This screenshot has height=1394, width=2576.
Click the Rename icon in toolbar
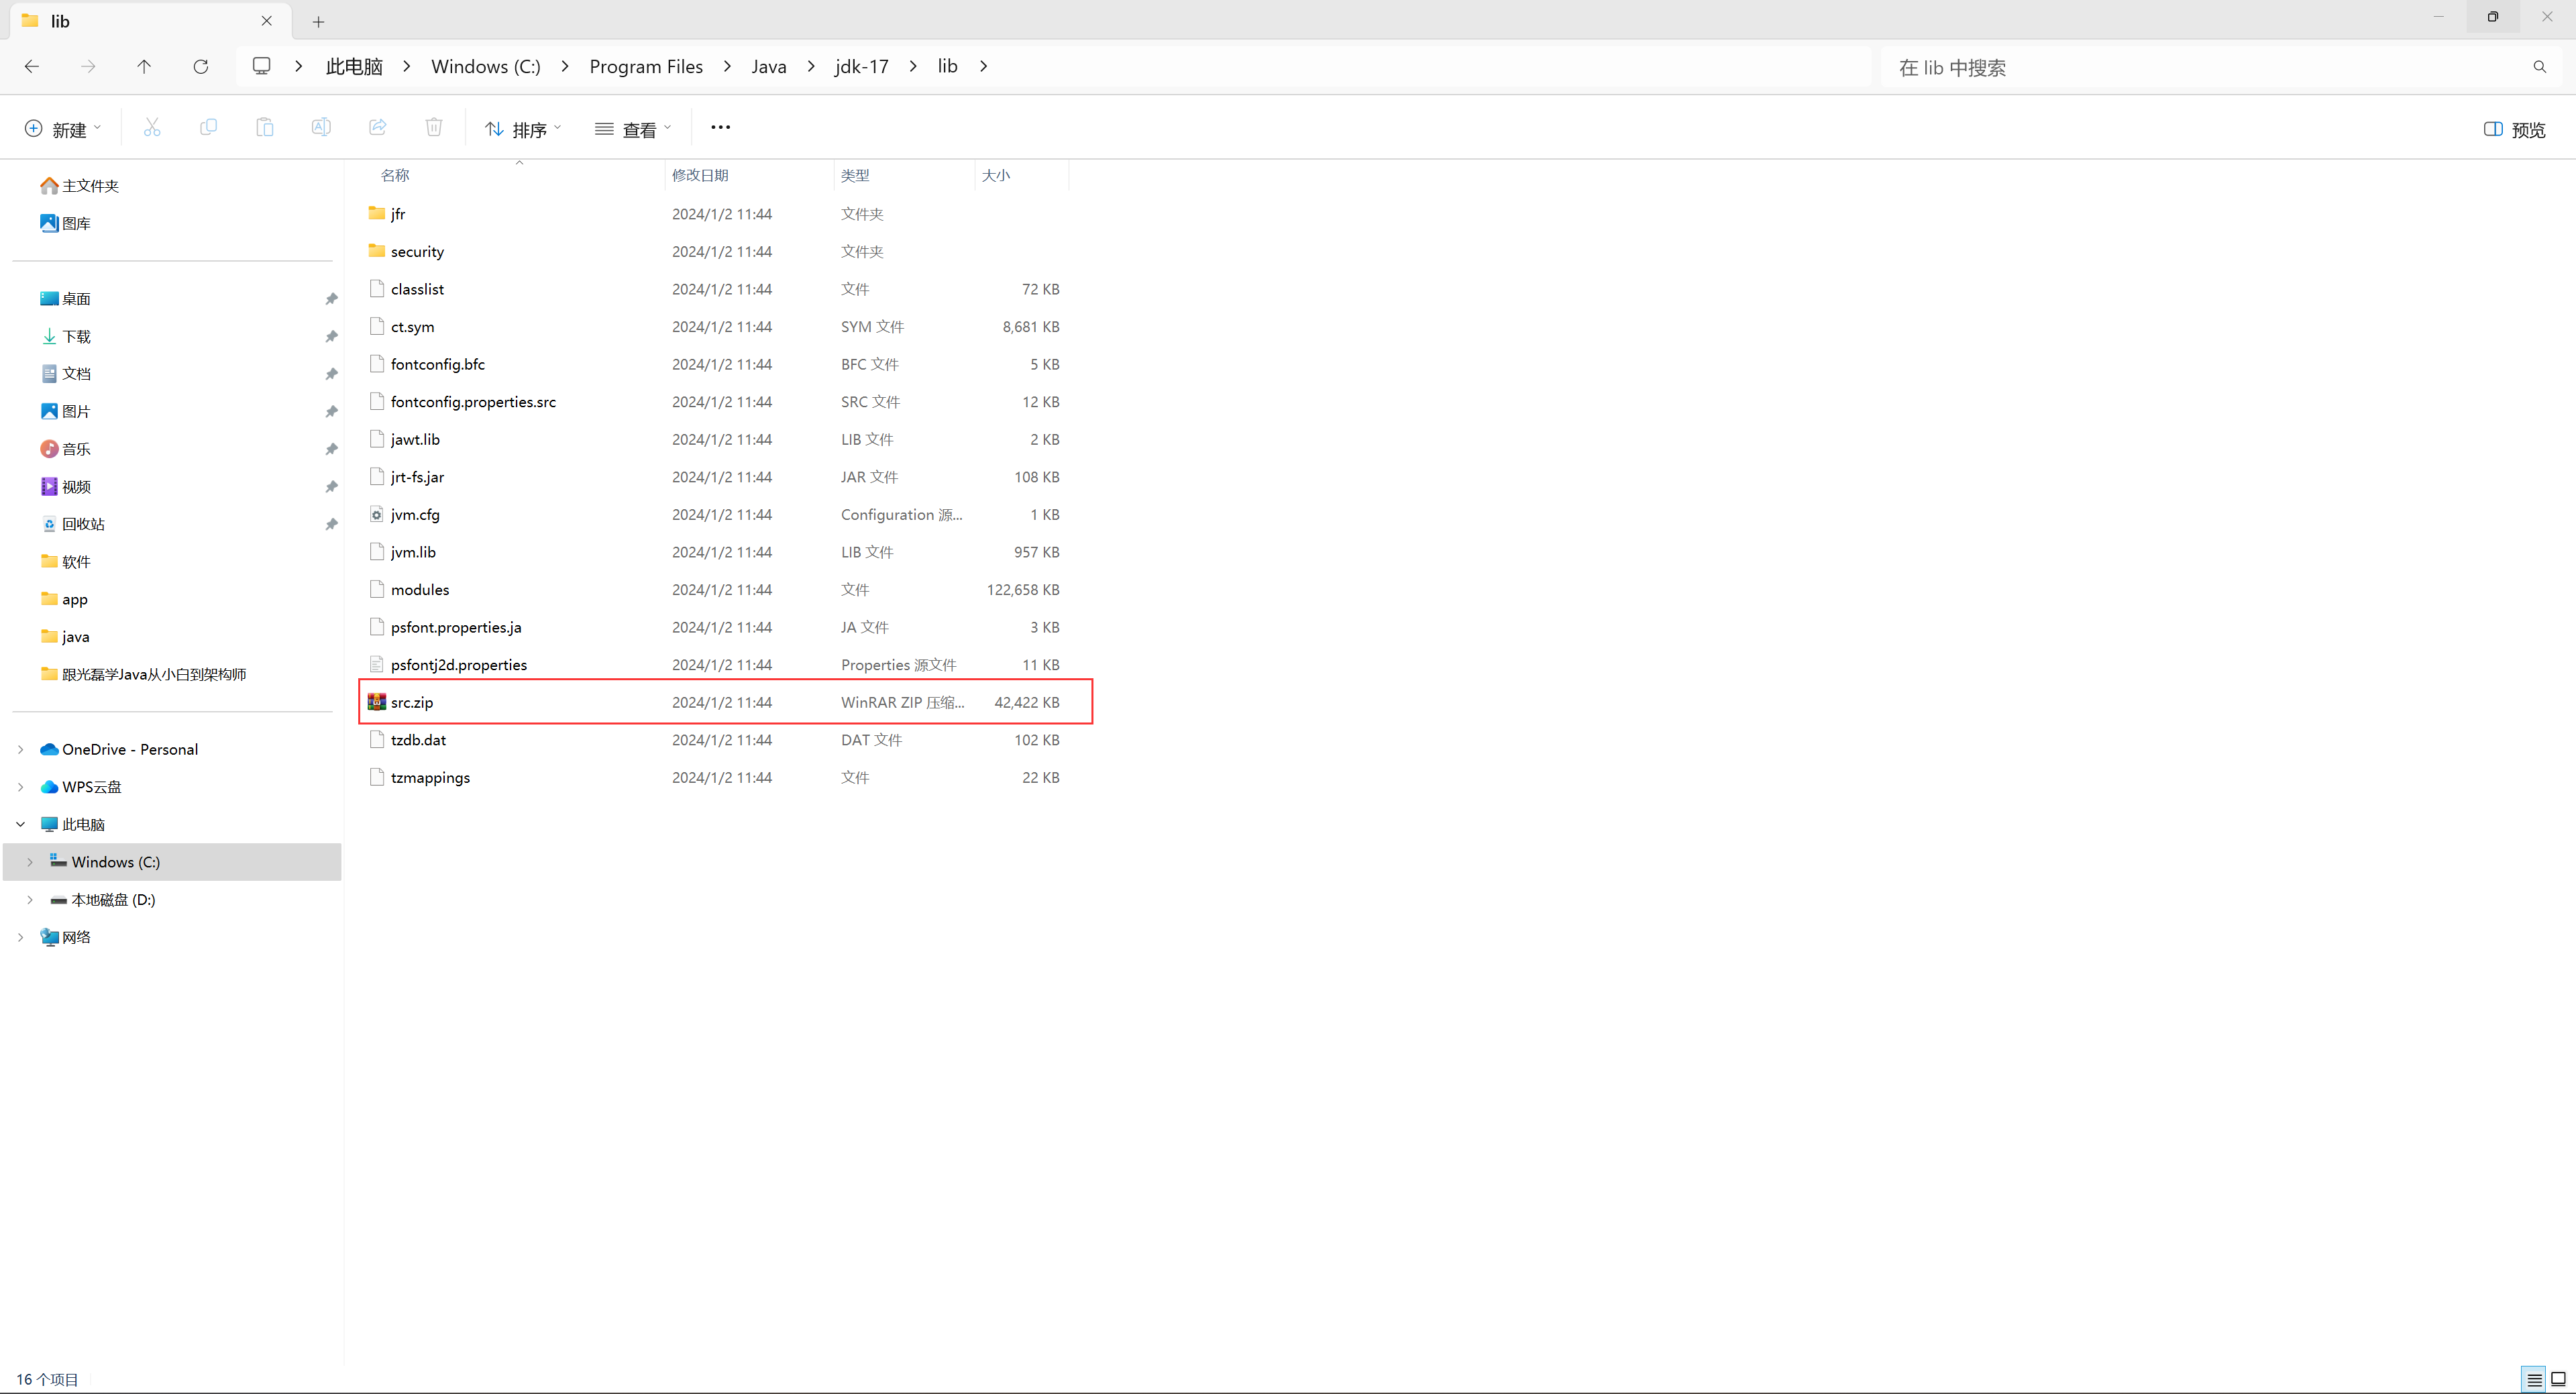321,127
